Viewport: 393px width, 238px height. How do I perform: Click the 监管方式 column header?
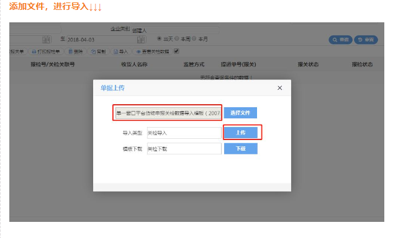(x=194, y=64)
